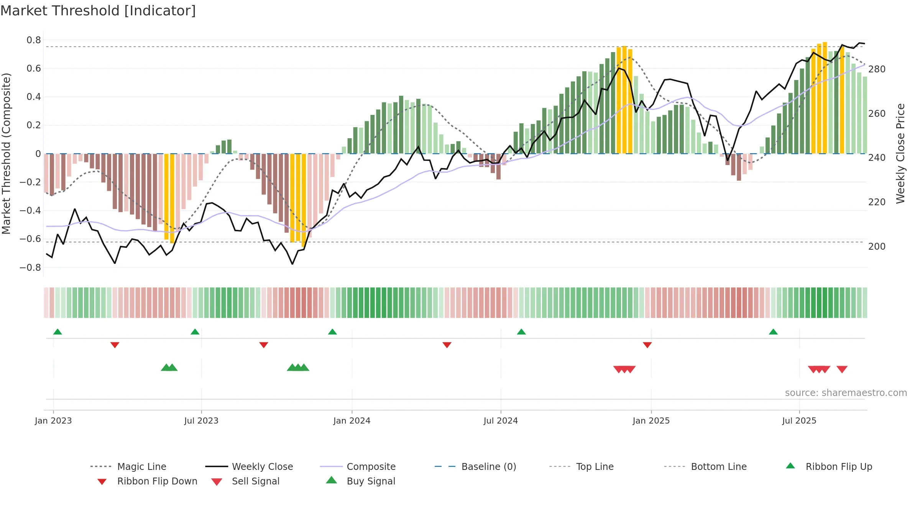The image size is (920, 517).
Task: Click the buy signal cluster in October 2023
Action: click(298, 367)
